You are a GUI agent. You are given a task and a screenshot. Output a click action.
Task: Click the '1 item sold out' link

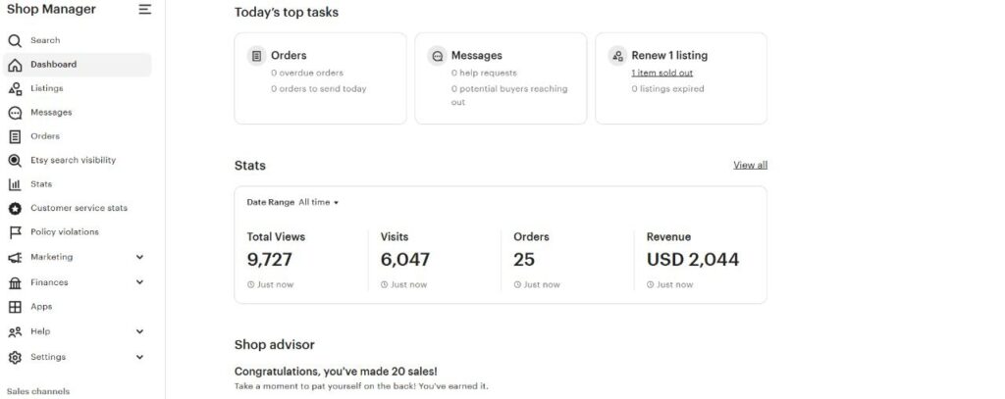point(661,73)
